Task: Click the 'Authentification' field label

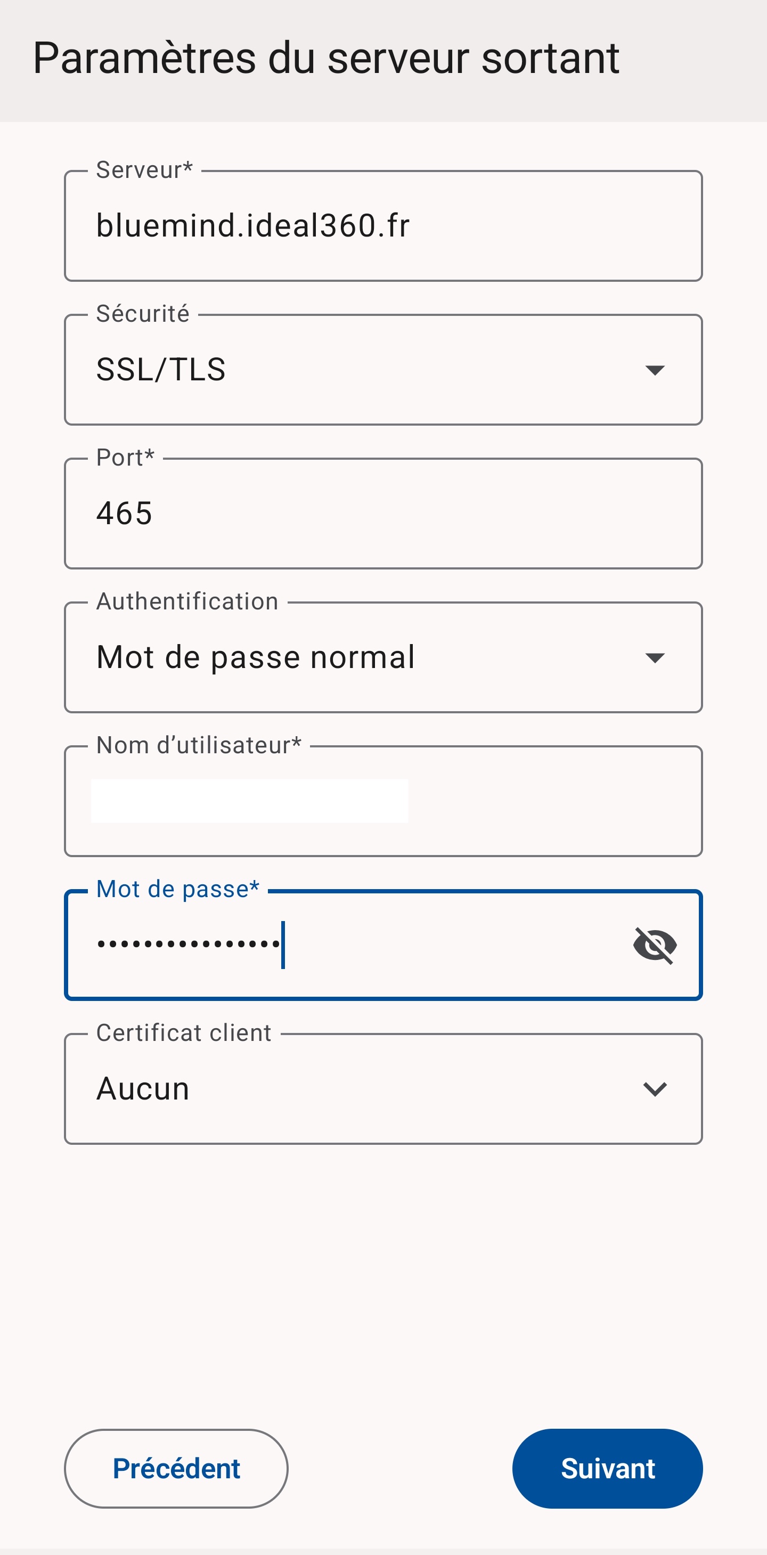Action: (x=187, y=601)
